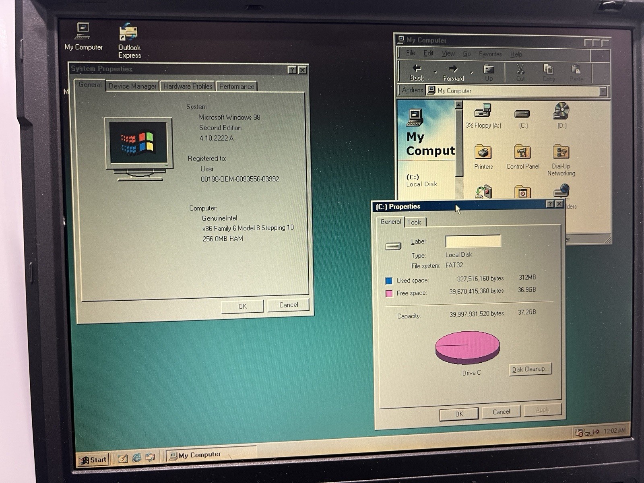The width and height of the screenshot is (644, 483).
Task: Open the Forward history dropdown arrow
Action: (471, 73)
